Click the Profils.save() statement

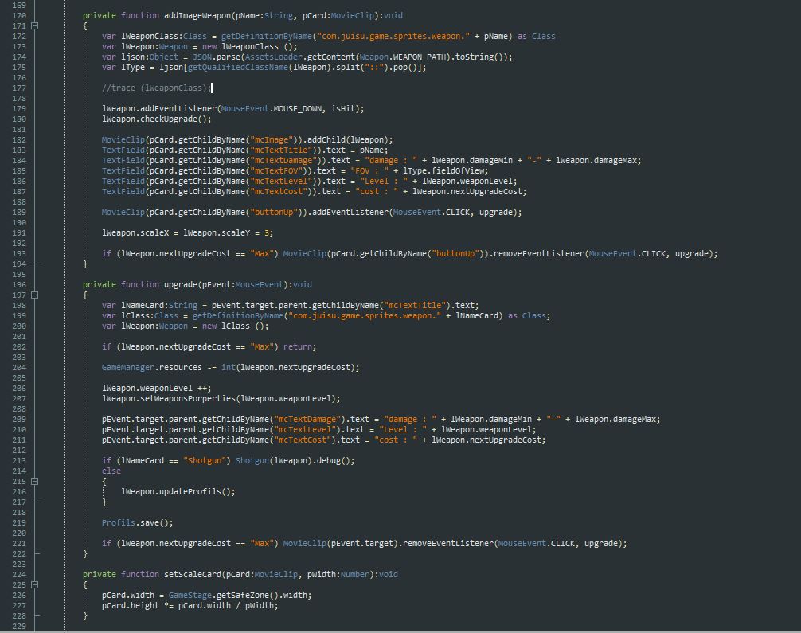click(x=138, y=523)
